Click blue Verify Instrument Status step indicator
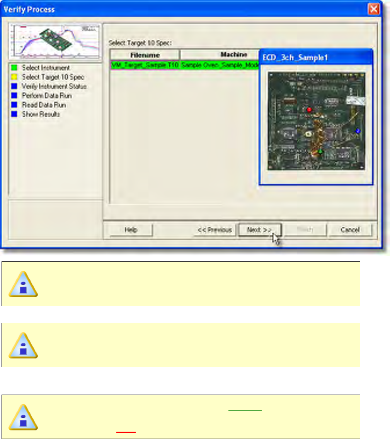390x439 pixels. (14, 86)
